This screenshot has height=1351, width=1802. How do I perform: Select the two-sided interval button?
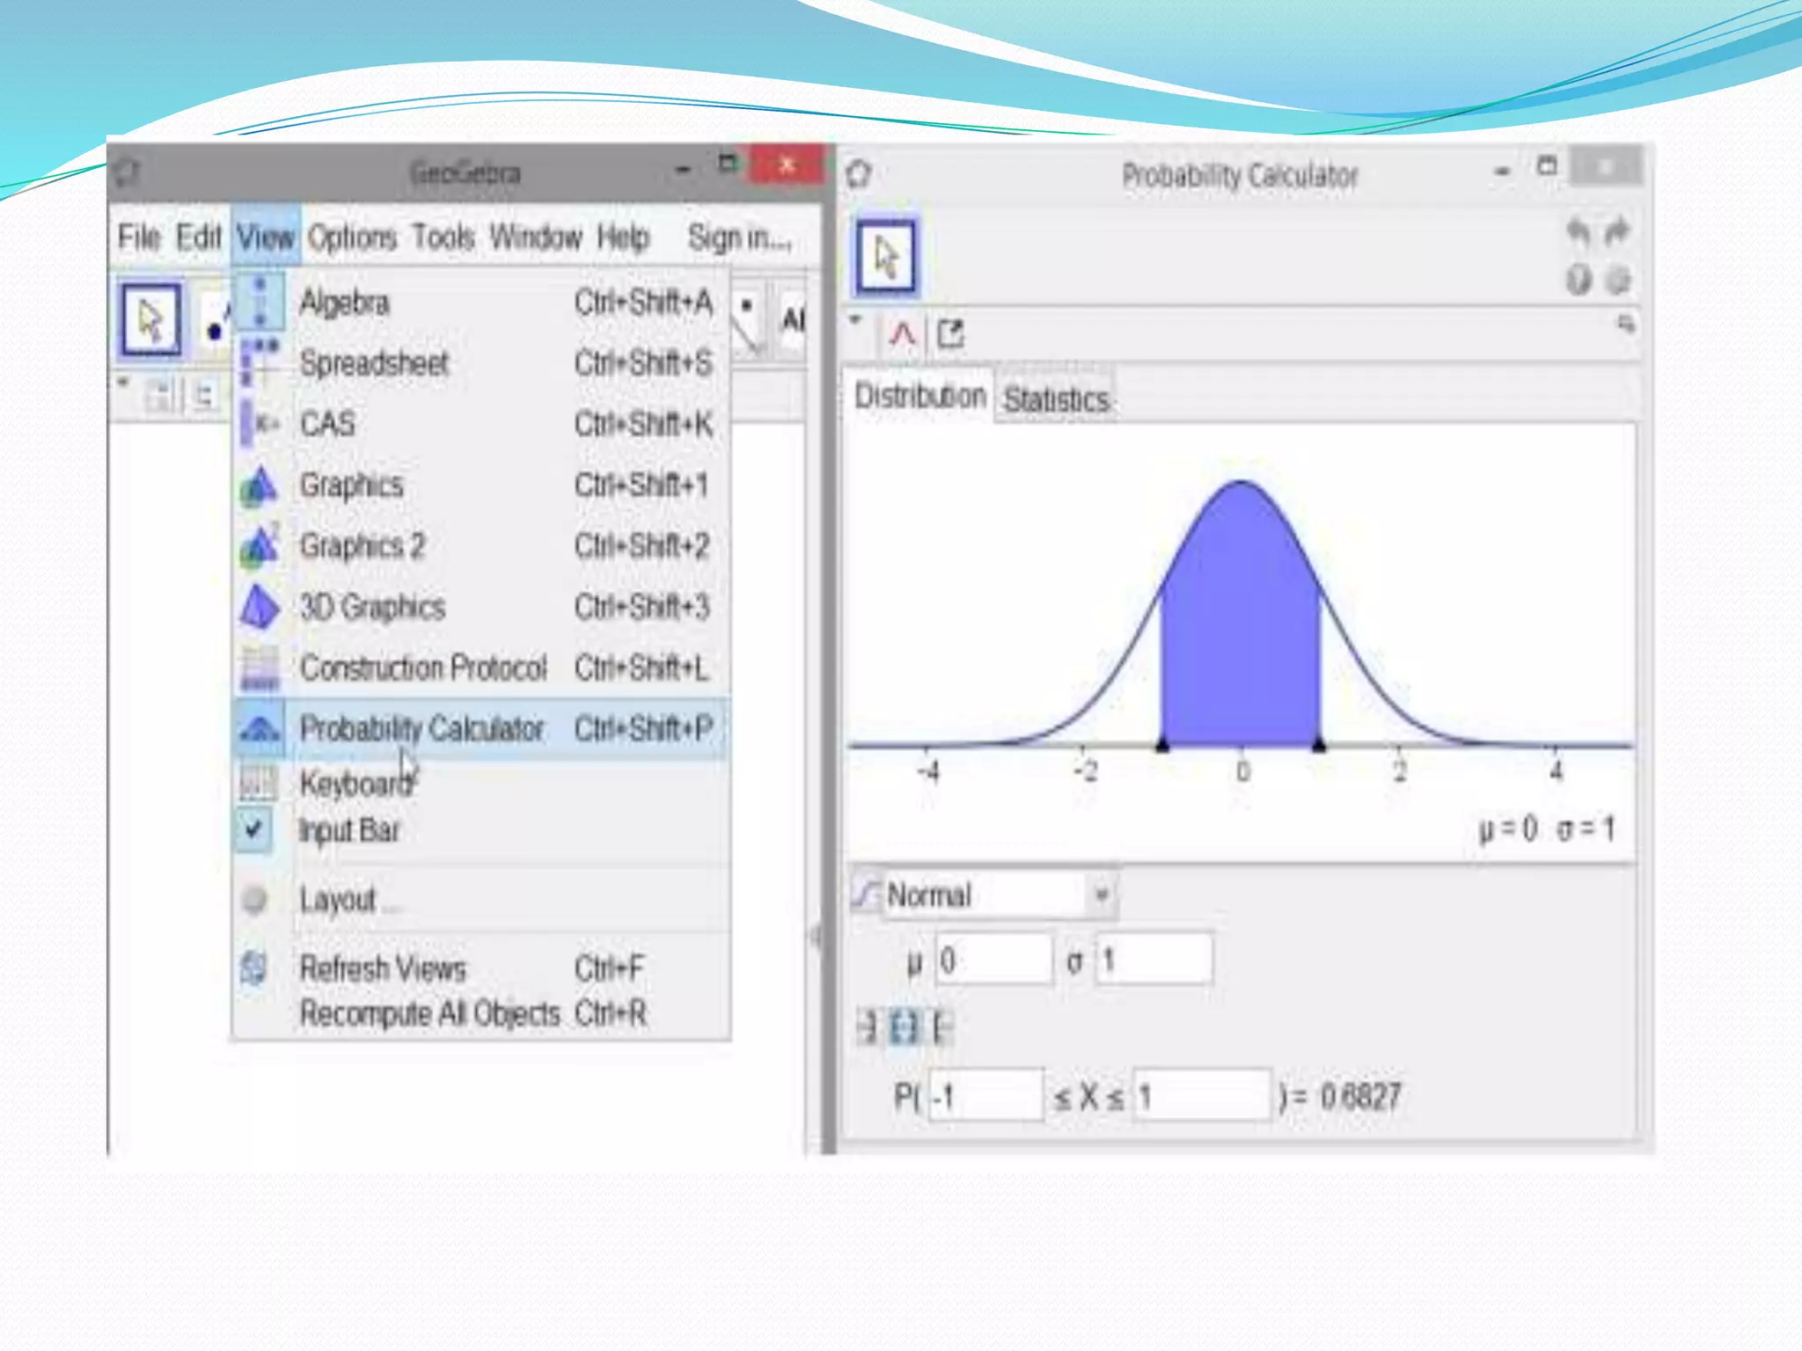coord(904,1026)
